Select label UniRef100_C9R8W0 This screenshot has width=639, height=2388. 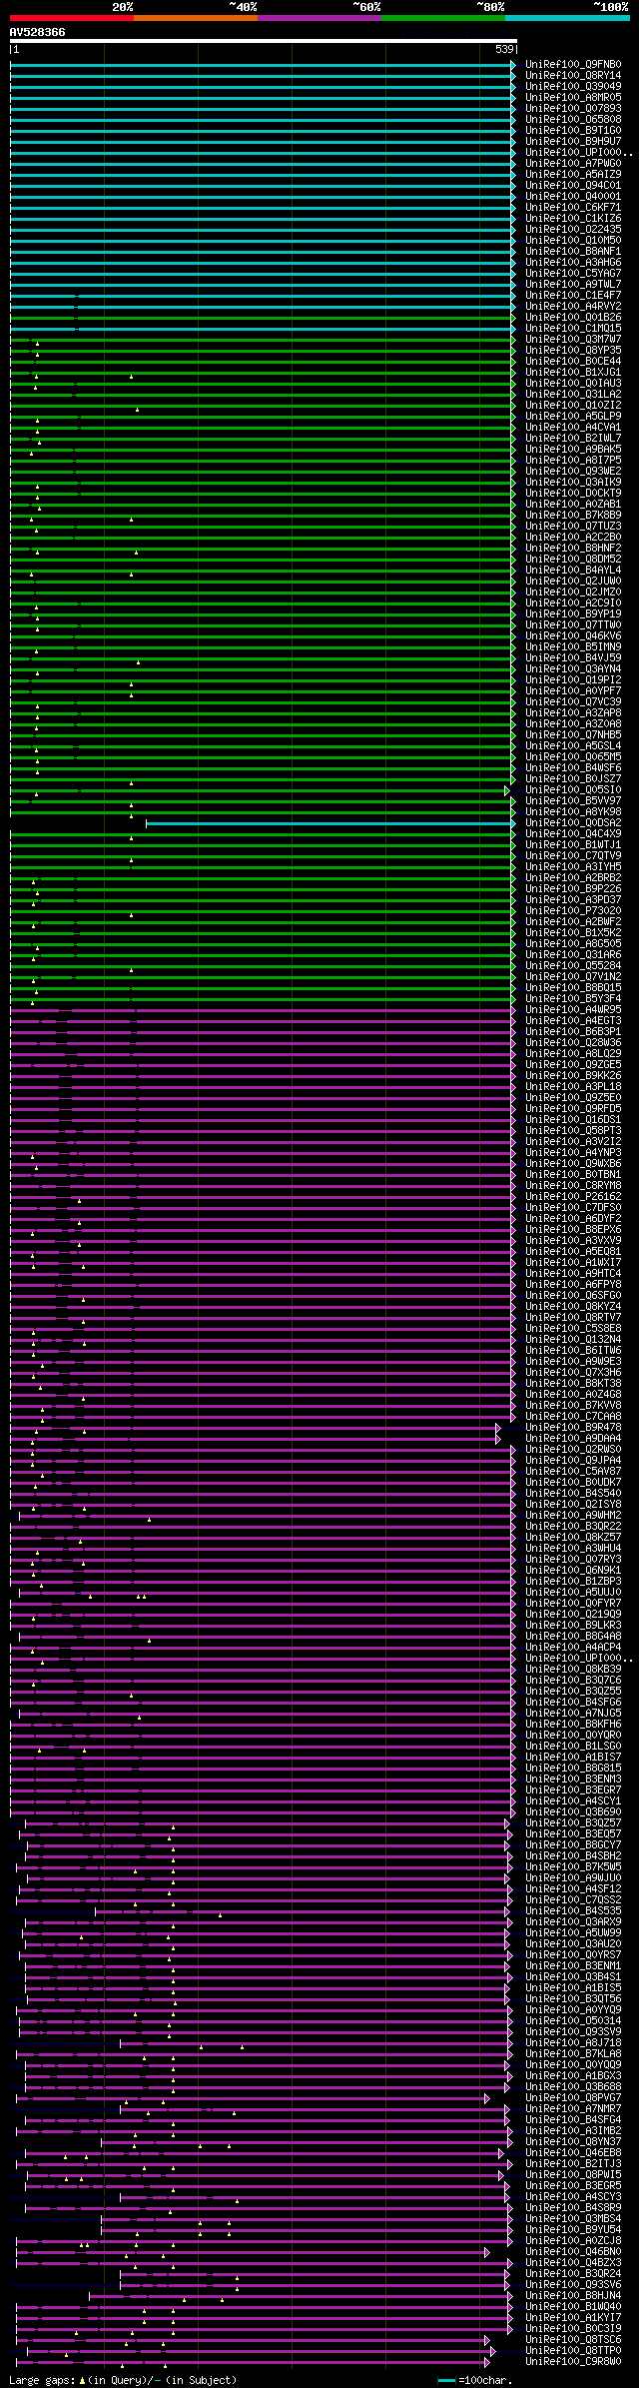coord(573,2362)
